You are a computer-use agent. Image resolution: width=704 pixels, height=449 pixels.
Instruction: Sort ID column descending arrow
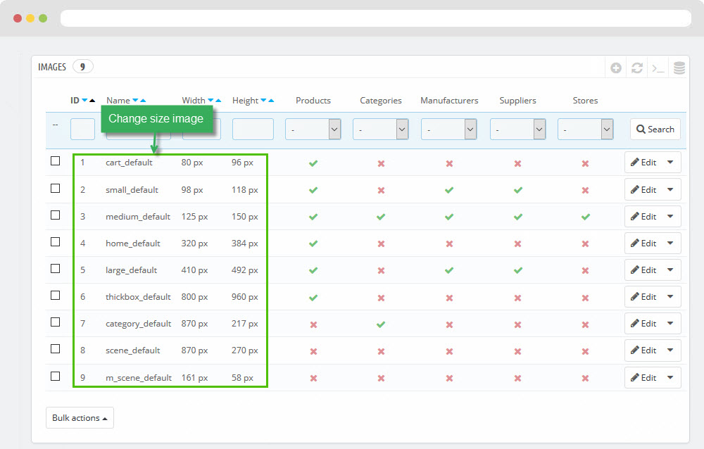pyautogui.click(x=84, y=101)
